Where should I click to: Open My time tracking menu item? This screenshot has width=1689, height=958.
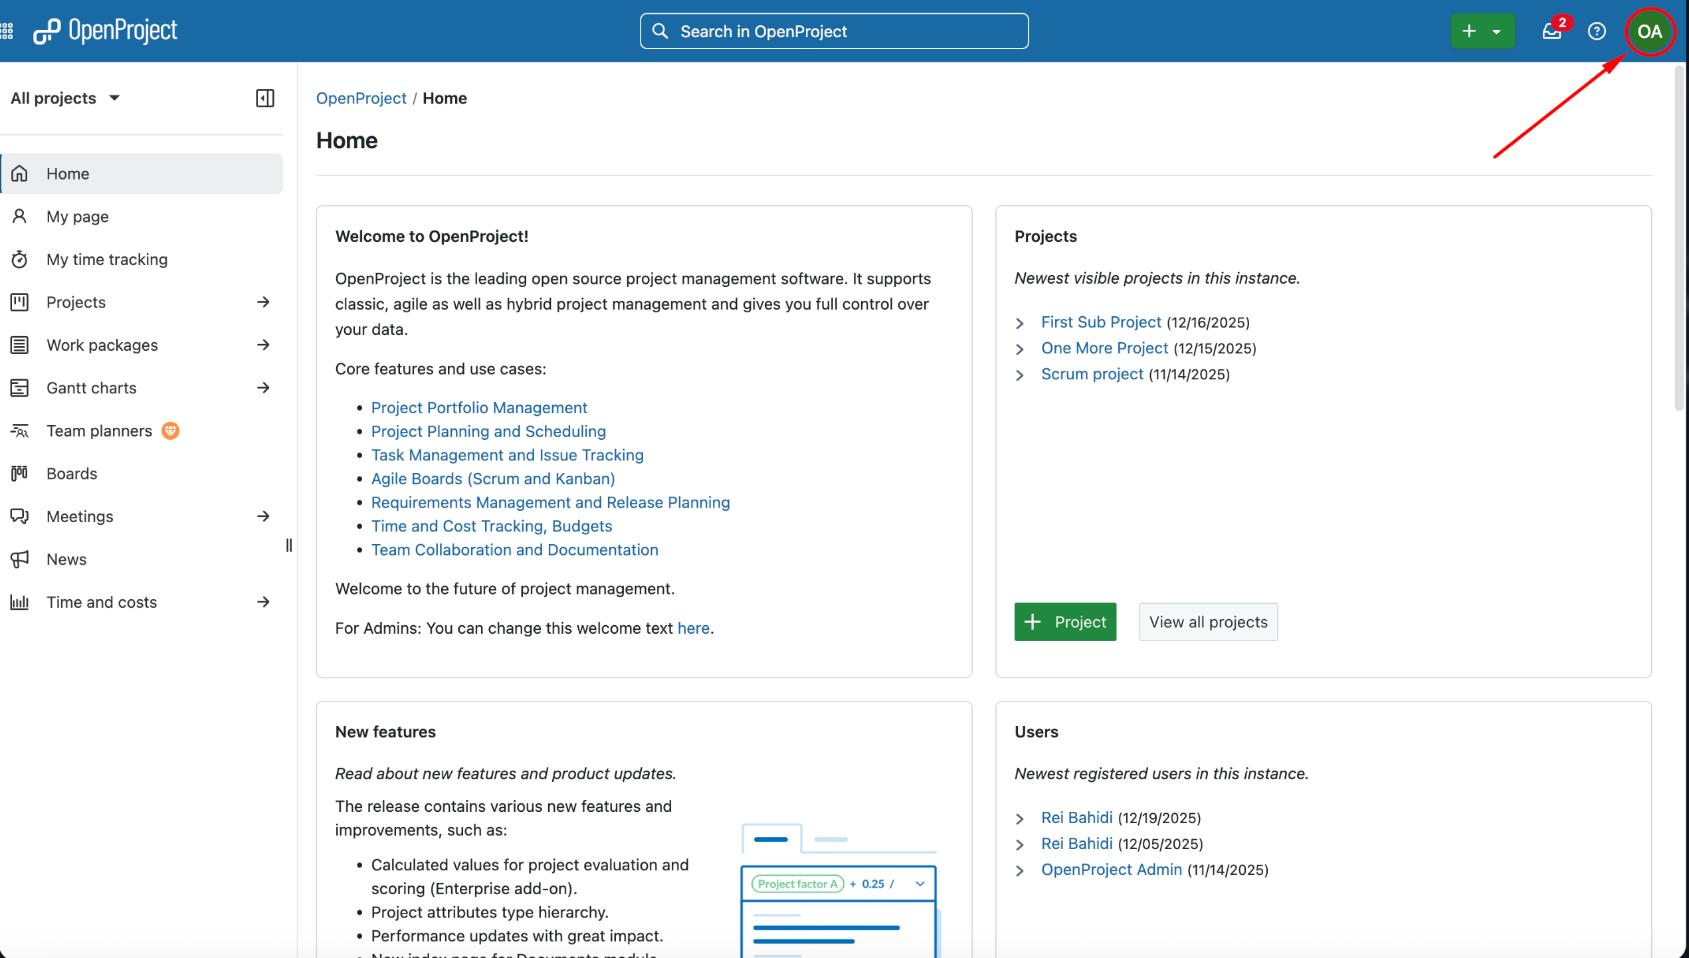[142, 259]
